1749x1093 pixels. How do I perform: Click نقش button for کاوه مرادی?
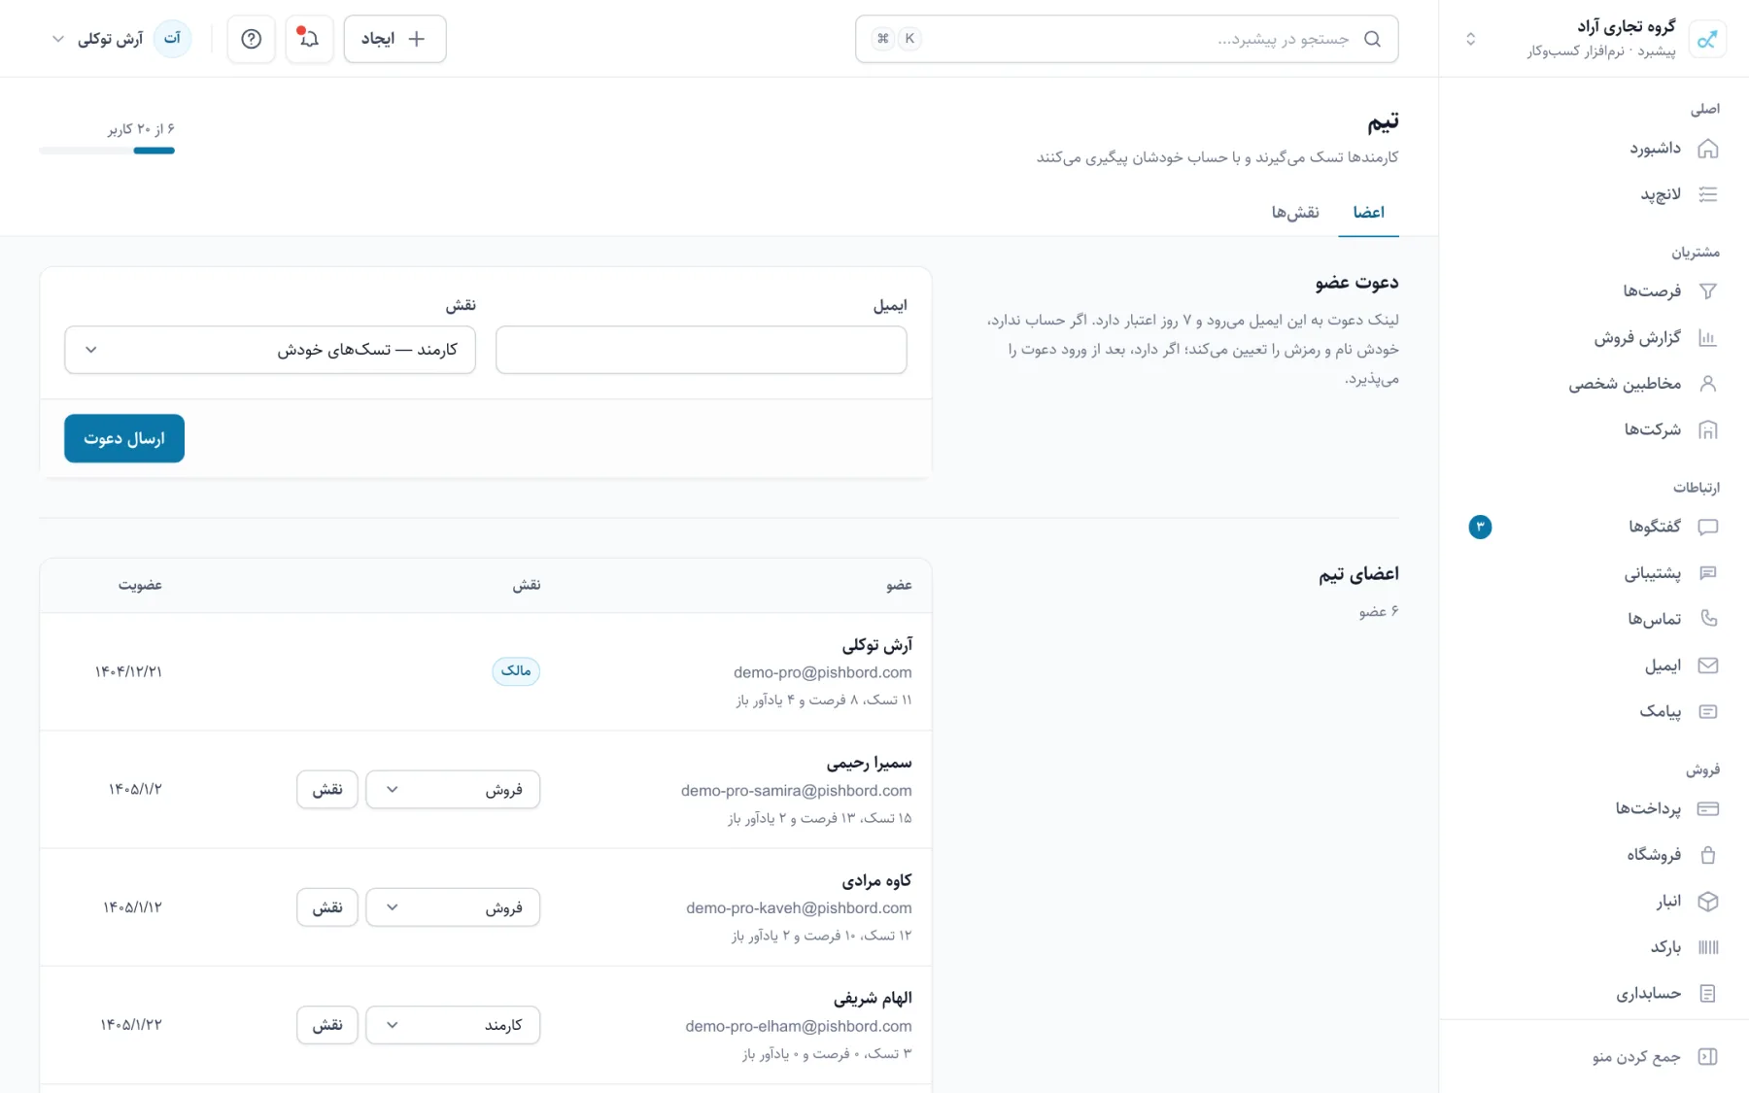click(x=327, y=906)
